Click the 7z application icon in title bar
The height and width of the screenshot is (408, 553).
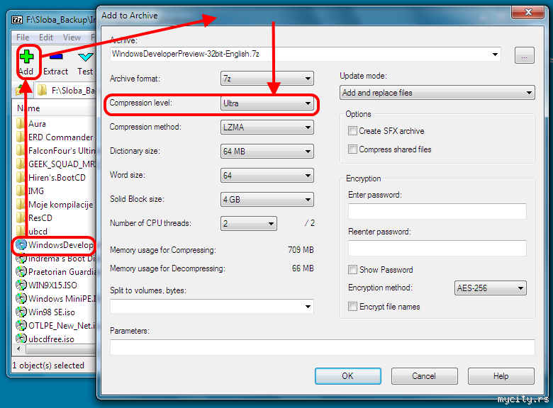[17, 20]
